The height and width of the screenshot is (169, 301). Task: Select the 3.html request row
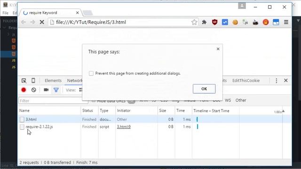pyautogui.click(x=155, y=119)
